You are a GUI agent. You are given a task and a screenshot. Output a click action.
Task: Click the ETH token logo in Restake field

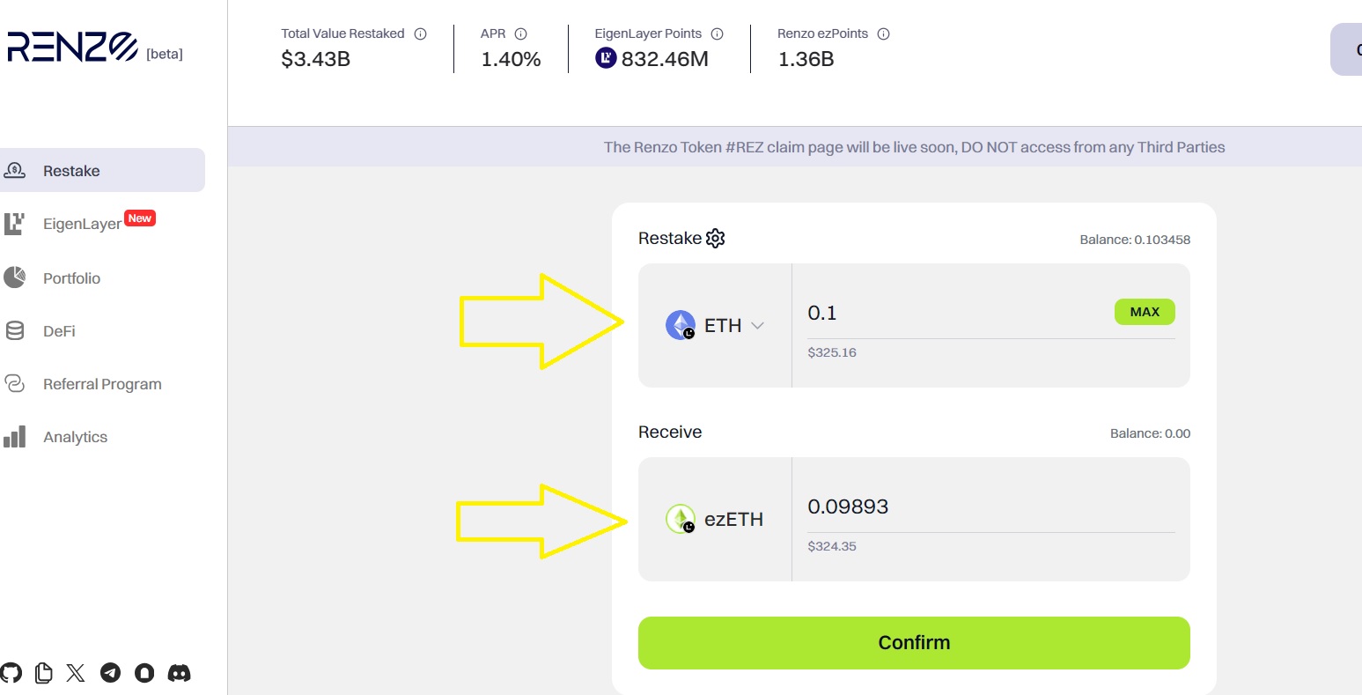click(x=679, y=325)
